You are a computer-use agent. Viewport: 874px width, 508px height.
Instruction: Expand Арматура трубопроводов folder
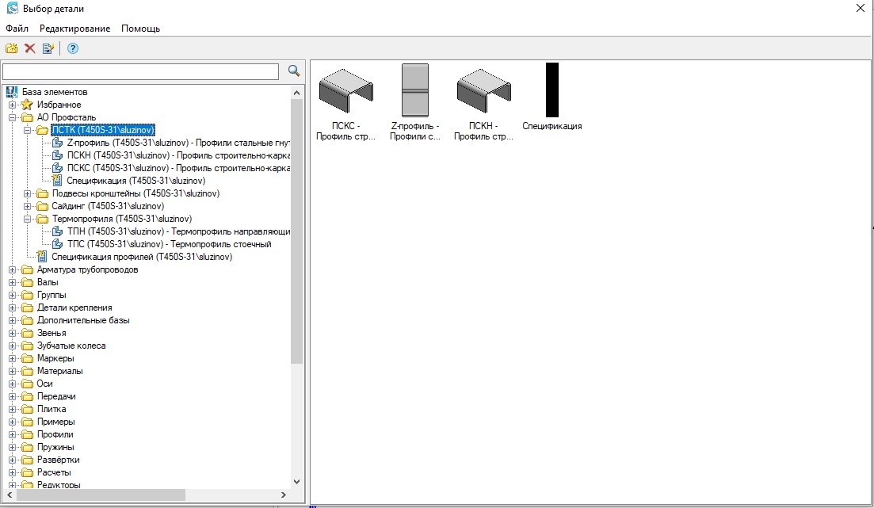tap(12, 270)
